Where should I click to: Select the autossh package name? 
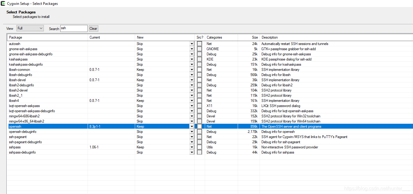(15, 44)
